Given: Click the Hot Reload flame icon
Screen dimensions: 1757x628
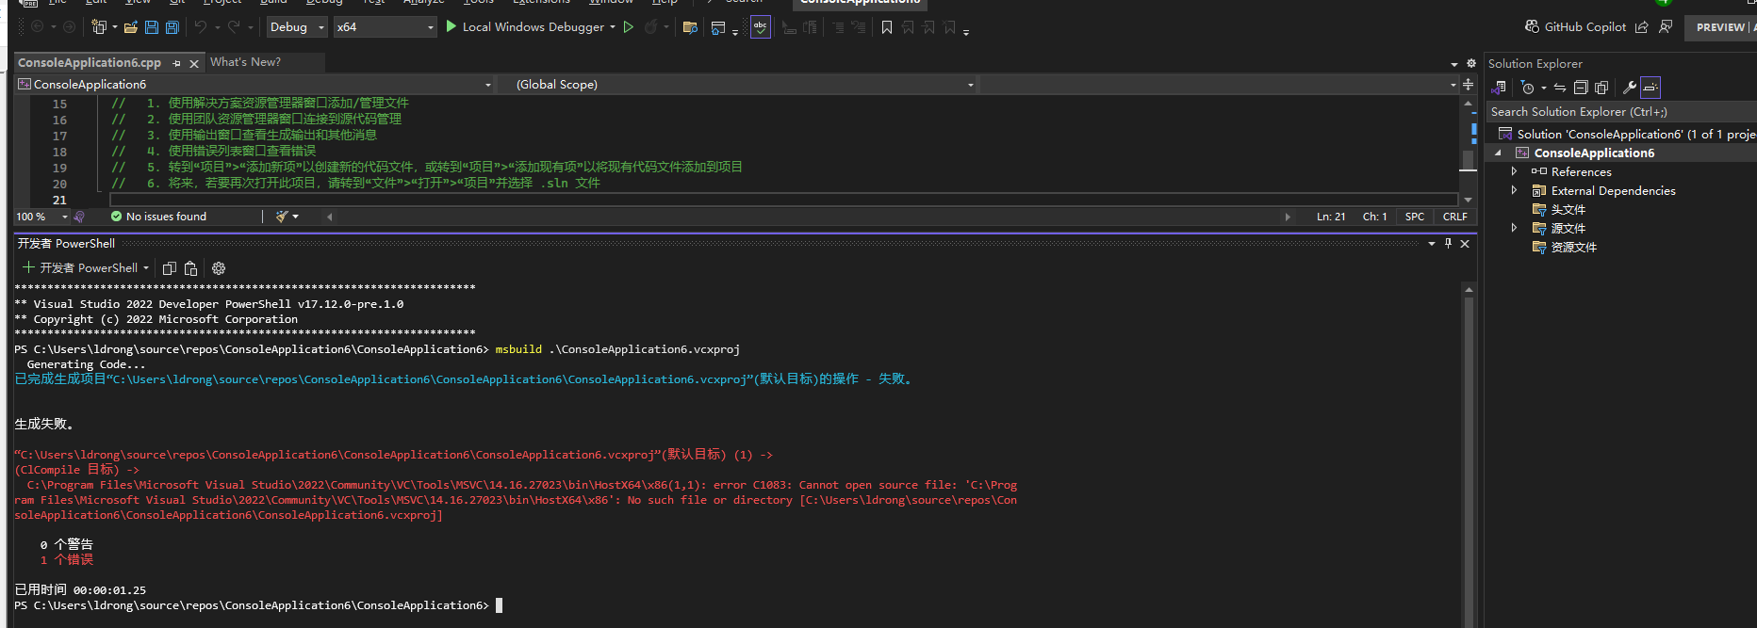Looking at the screenshot, I should click(651, 27).
